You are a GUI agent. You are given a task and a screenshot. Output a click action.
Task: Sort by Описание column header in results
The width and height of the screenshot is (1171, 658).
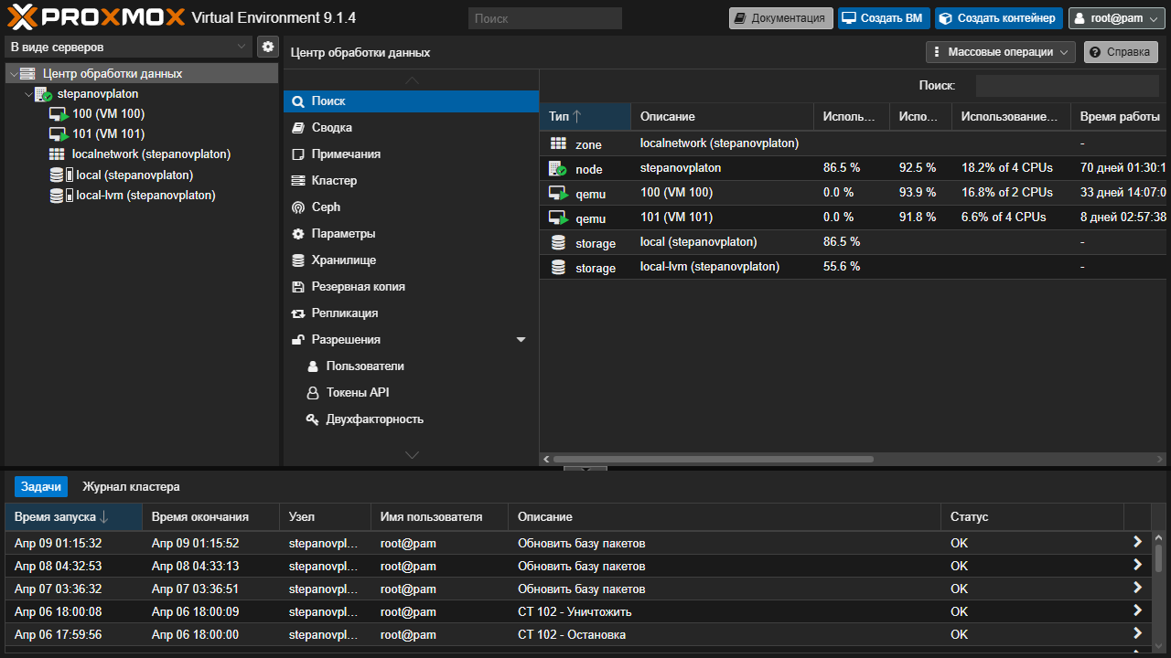[x=722, y=117]
